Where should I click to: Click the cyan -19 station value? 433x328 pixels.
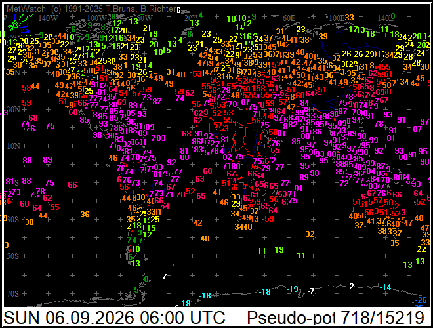[293, 289]
